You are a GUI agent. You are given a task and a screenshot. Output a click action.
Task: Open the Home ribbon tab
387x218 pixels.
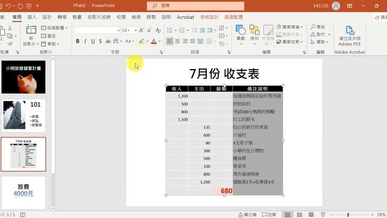17,17
